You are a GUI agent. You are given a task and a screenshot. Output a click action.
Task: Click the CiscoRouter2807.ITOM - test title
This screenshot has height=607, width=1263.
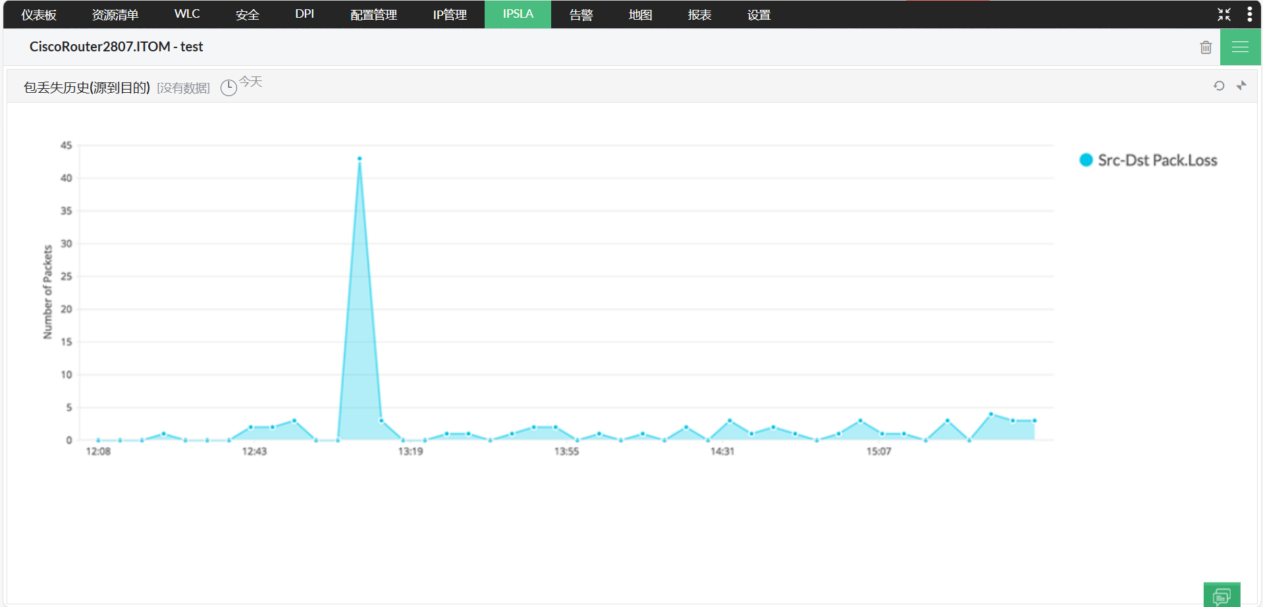(116, 47)
